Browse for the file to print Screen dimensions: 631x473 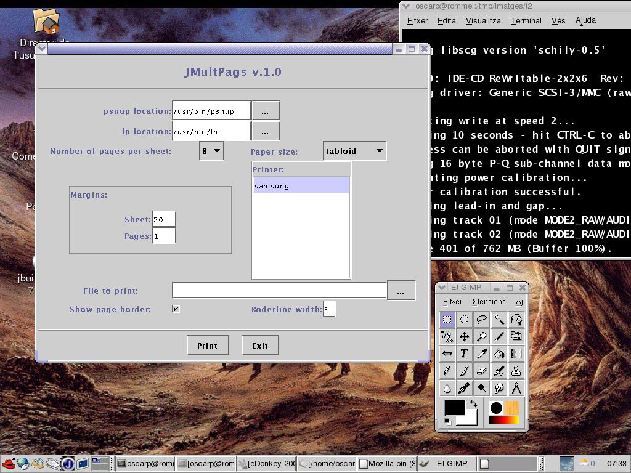tap(401, 291)
